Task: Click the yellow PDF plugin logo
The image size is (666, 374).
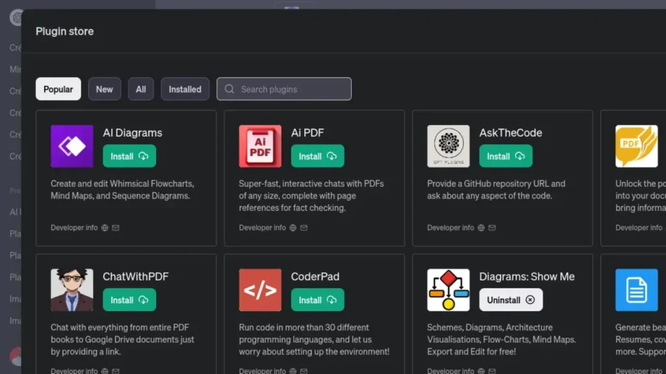Action: coord(636,146)
